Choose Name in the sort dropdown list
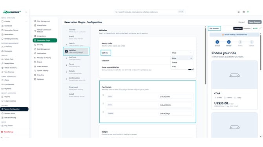The width and height of the screenshot is (263, 147). [x=182, y=62]
